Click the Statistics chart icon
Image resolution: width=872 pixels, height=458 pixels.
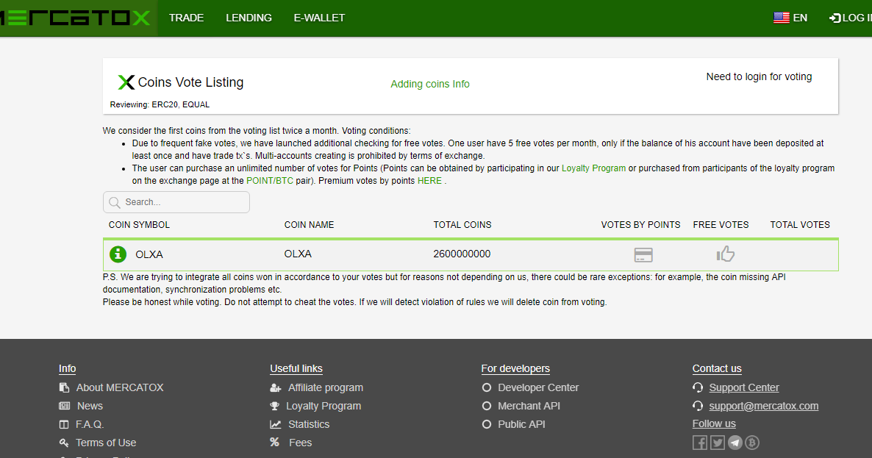(x=276, y=425)
